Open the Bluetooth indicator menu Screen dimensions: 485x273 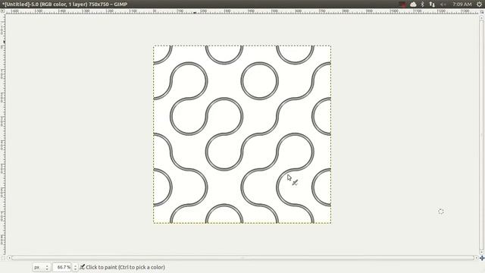point(423,5)
